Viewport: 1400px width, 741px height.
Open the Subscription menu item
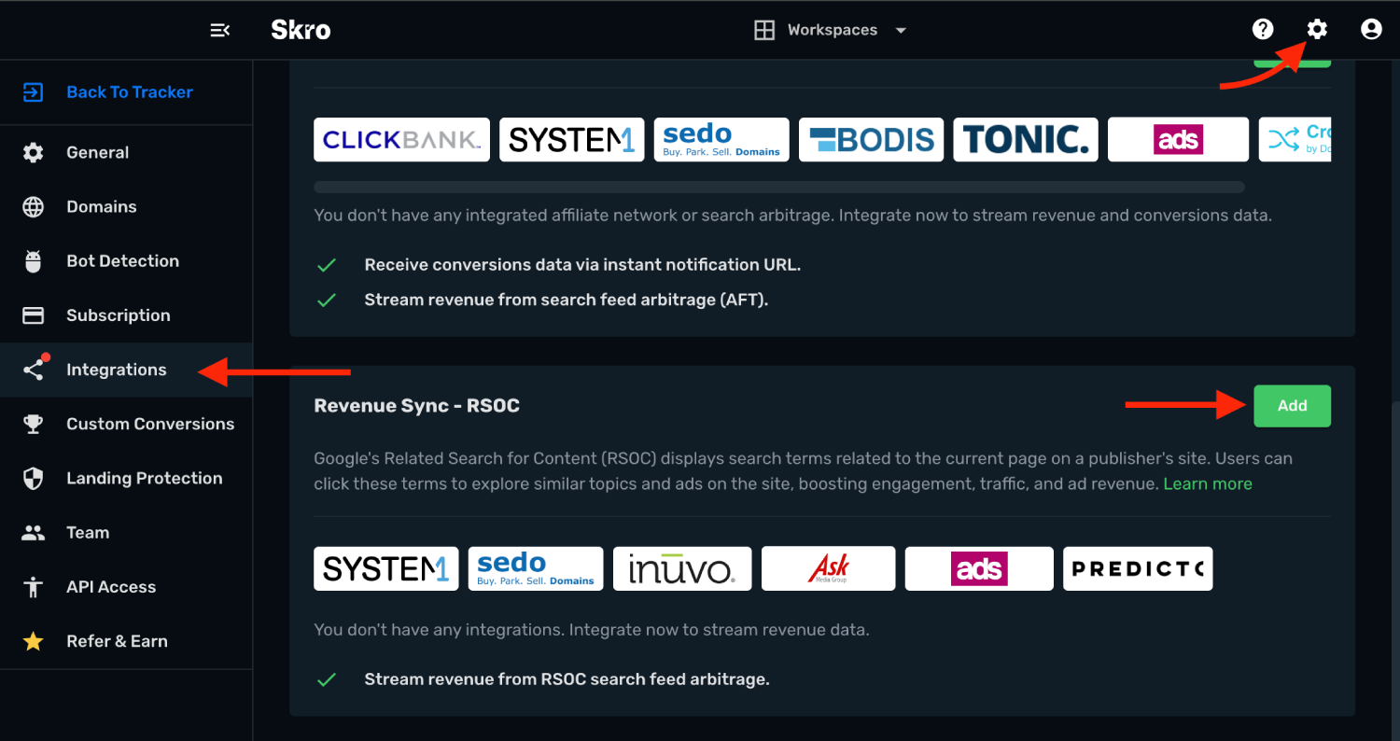click(x=126, y=315)
